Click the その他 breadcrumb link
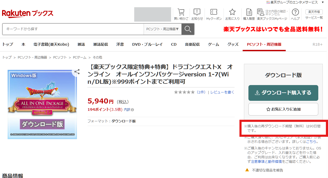 (97, 57)
